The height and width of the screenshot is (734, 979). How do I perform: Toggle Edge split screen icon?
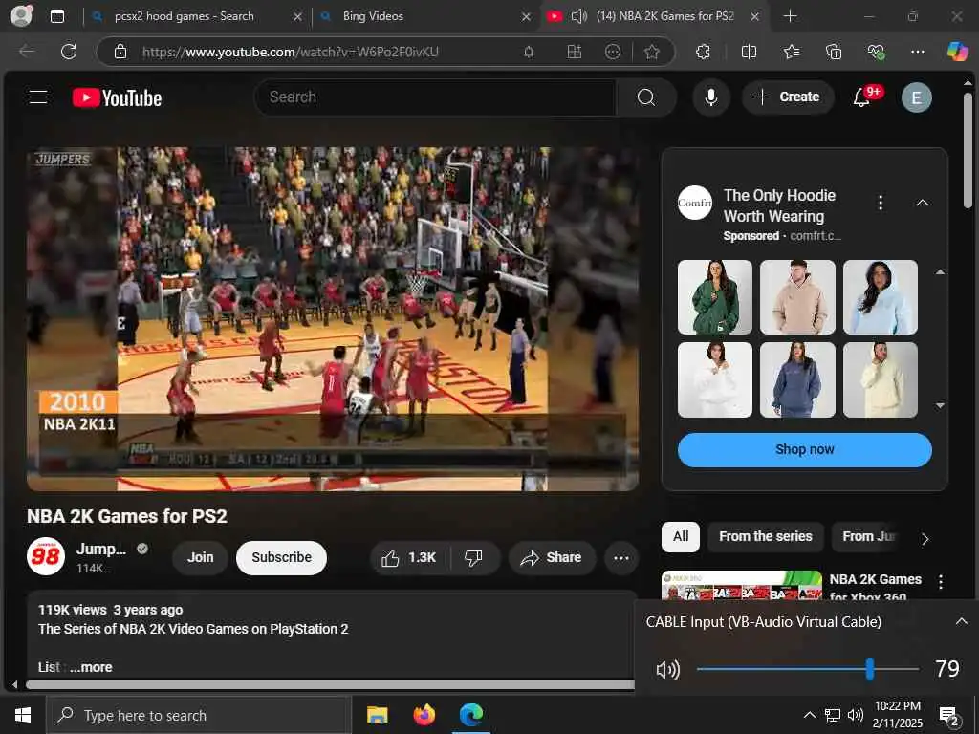coord(749,52)
